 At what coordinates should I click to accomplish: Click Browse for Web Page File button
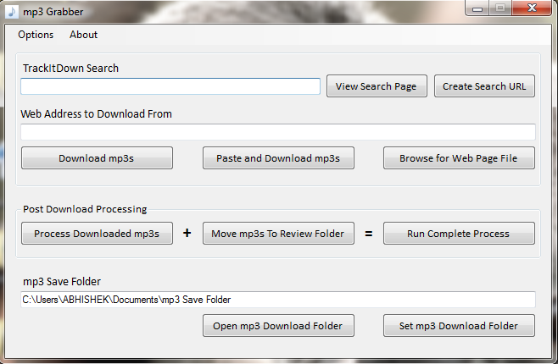(459, 158)
